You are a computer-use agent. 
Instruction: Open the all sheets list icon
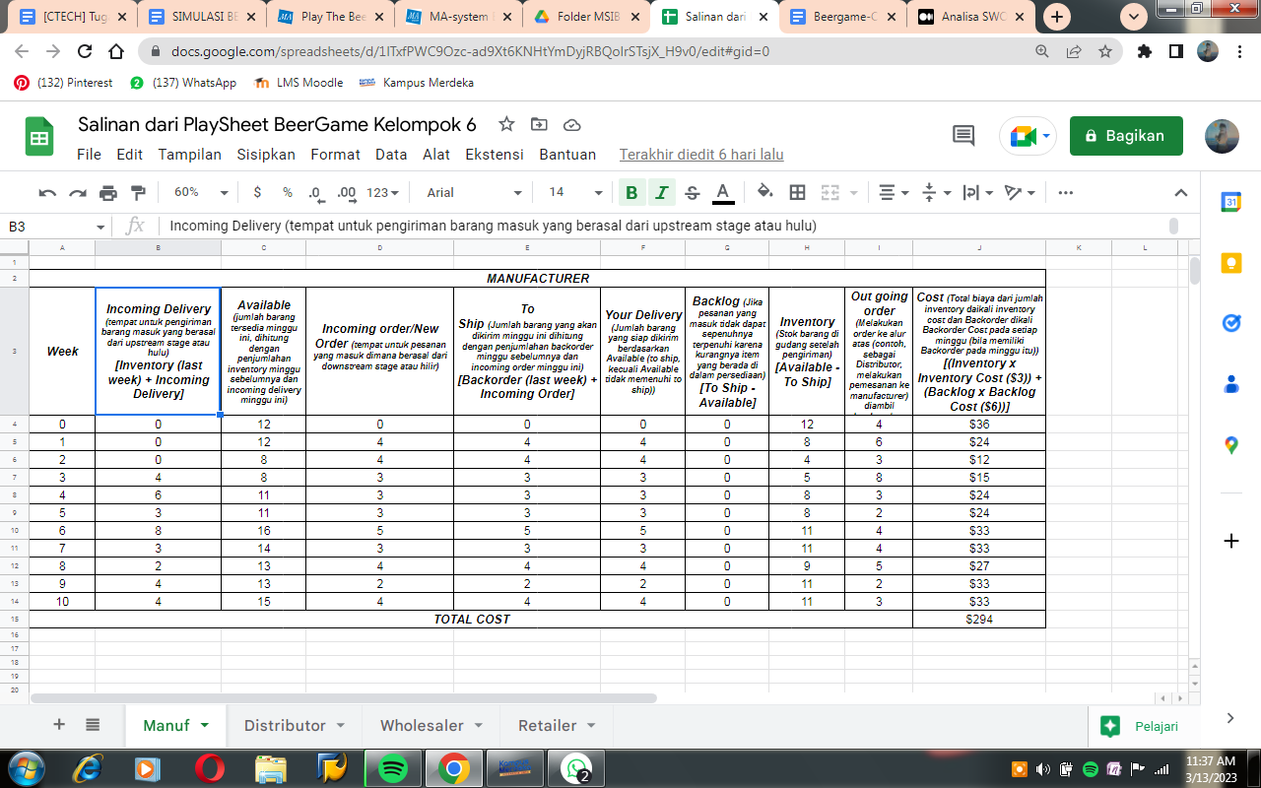click(x=93, y=725)
